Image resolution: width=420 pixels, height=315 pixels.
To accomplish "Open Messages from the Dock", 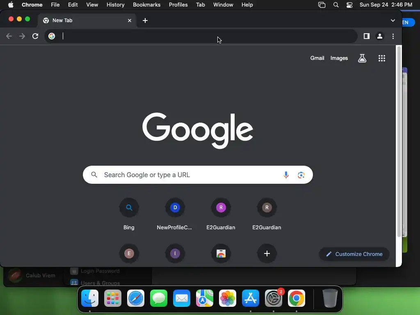I will (x=159, y=298).
